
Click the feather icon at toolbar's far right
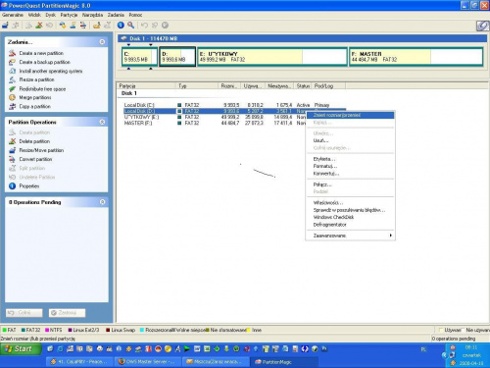tap(482, 26)
